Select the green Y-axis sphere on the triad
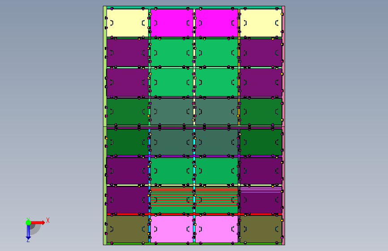 click(28, 222)
